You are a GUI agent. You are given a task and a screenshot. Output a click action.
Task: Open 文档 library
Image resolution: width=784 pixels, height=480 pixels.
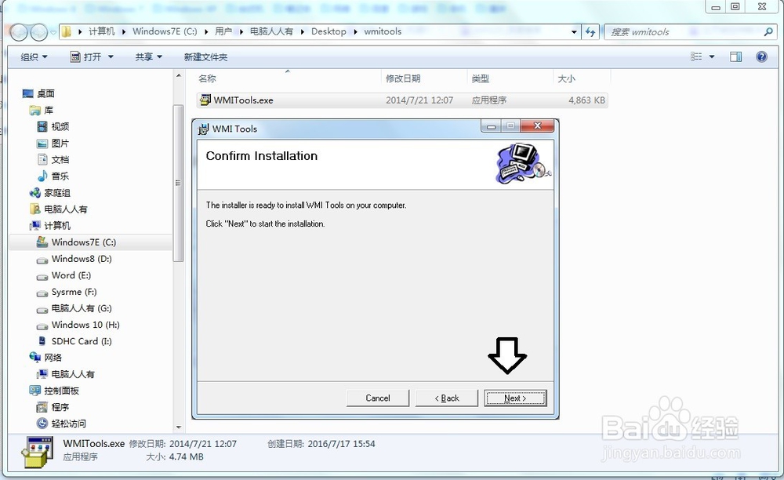(60, 159)
